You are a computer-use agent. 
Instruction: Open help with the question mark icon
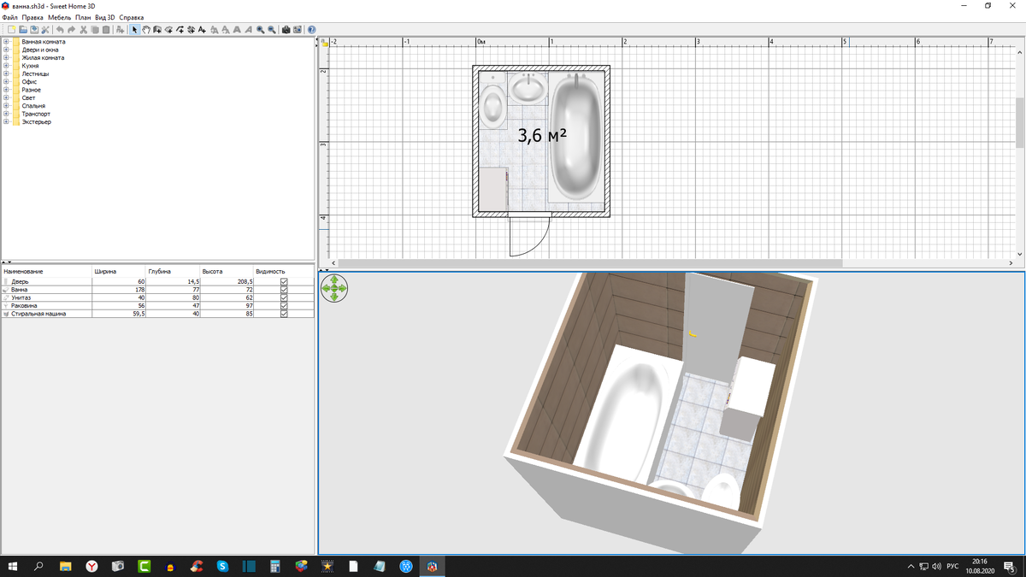tap(311, 30)
